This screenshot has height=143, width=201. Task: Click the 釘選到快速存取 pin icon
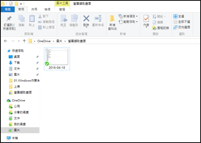(9, 18)
